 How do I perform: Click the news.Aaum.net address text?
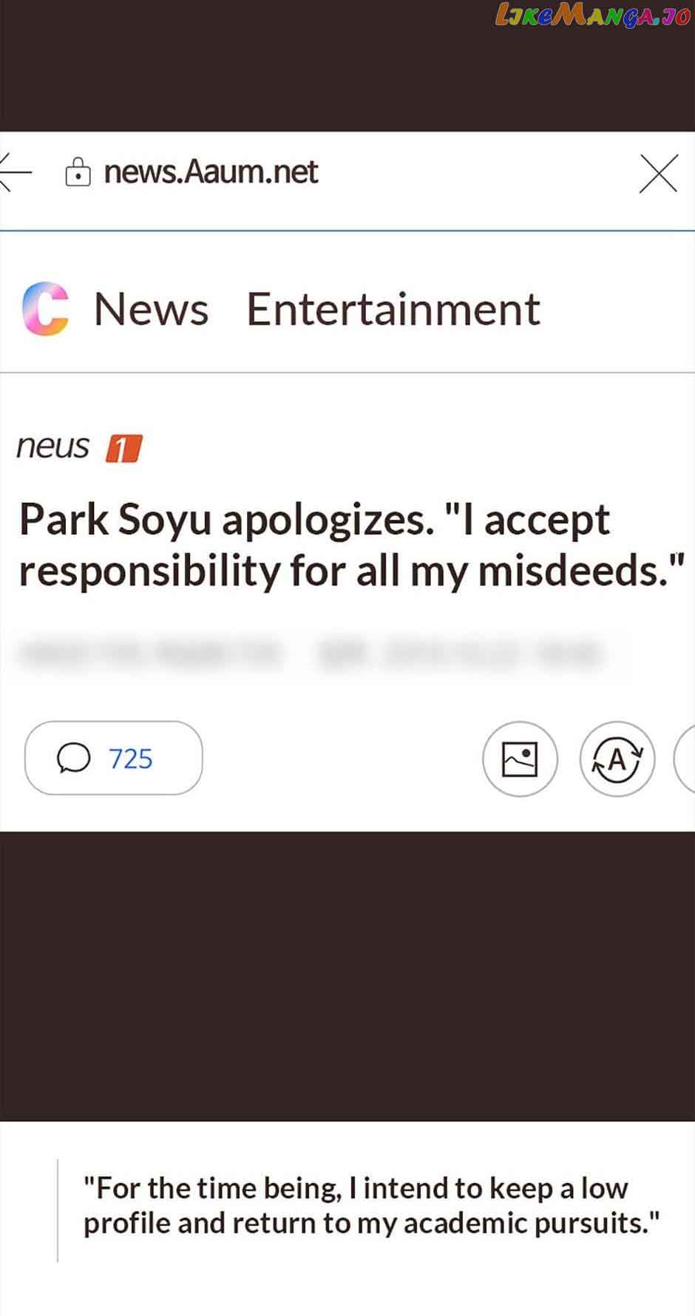211,172
